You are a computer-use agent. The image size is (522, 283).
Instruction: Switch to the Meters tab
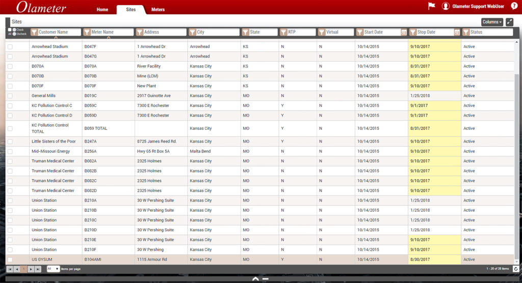point(158,9)
